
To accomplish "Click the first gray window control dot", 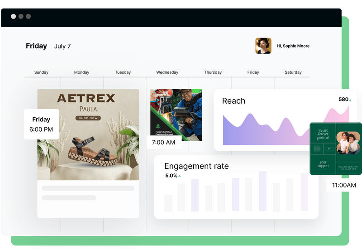I will tap(14, 16).
